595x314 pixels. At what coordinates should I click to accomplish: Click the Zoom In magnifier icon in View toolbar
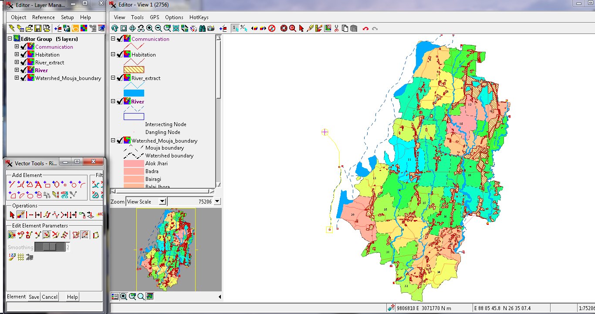click(x=150, y=28)
